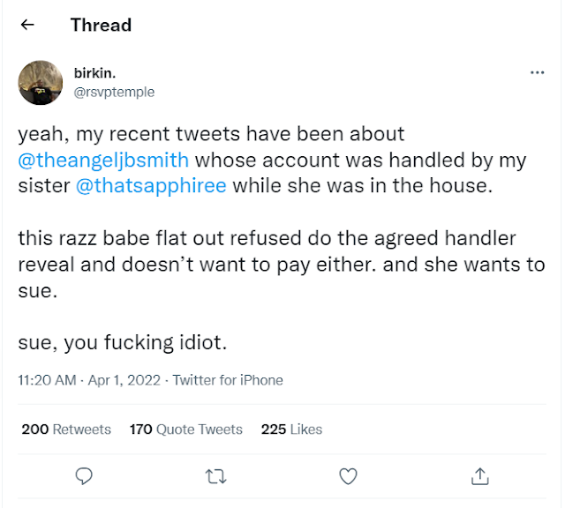
Task: Click the share tweet icon
Action: pyautogui.click(x=480, y=476)
